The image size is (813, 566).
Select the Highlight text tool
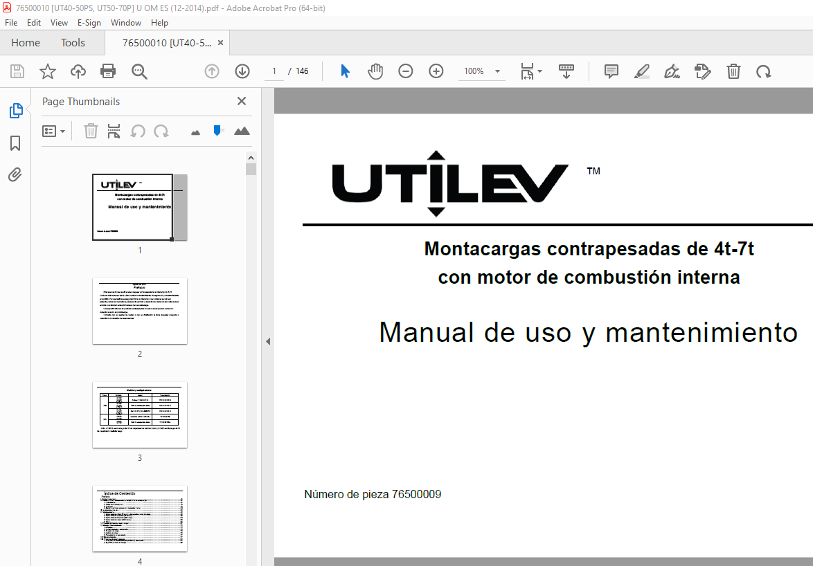(642, 71)
